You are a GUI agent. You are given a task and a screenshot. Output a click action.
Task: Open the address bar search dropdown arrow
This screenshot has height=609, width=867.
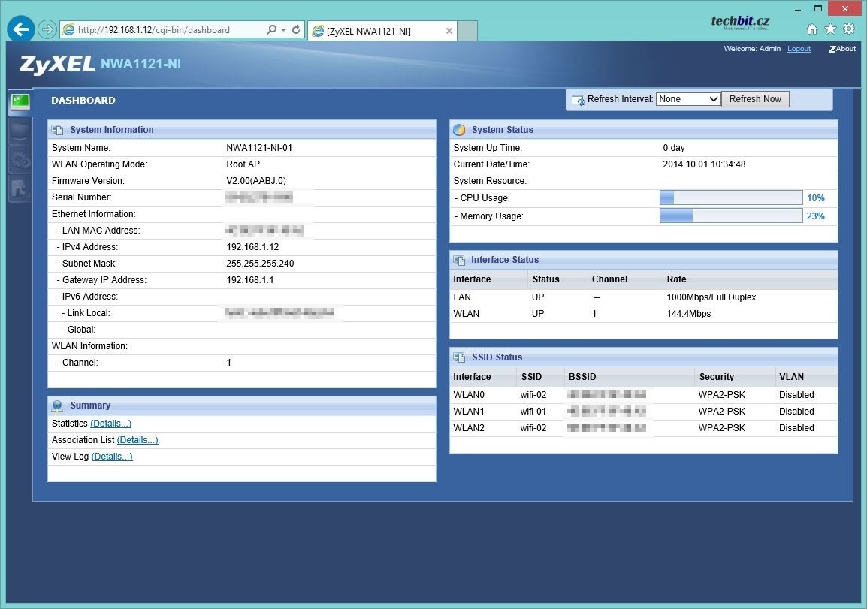click(283, 30)
